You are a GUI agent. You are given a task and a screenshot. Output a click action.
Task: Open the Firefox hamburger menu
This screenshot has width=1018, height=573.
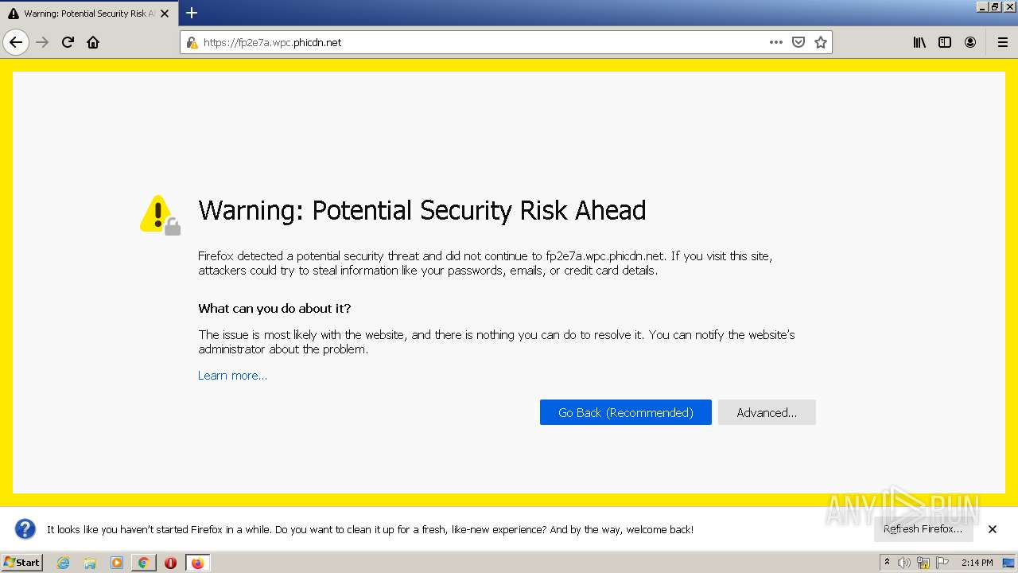(x=1002, y=42)
